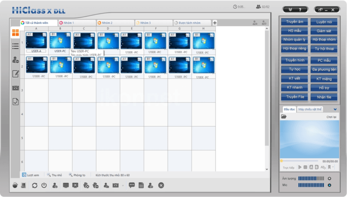Image resolution: width=347 pixels, height=197 pixels.
Task: Click the Phóng to zoom-in button
Action: point(77,175)
